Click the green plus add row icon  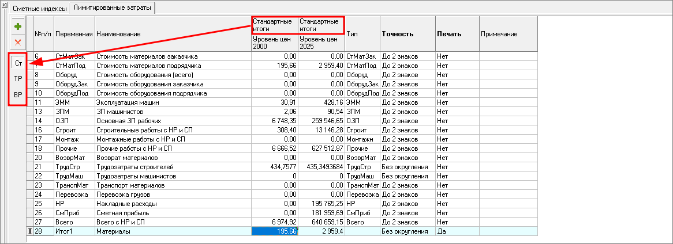pyautogui.click(x=18, y=27)
